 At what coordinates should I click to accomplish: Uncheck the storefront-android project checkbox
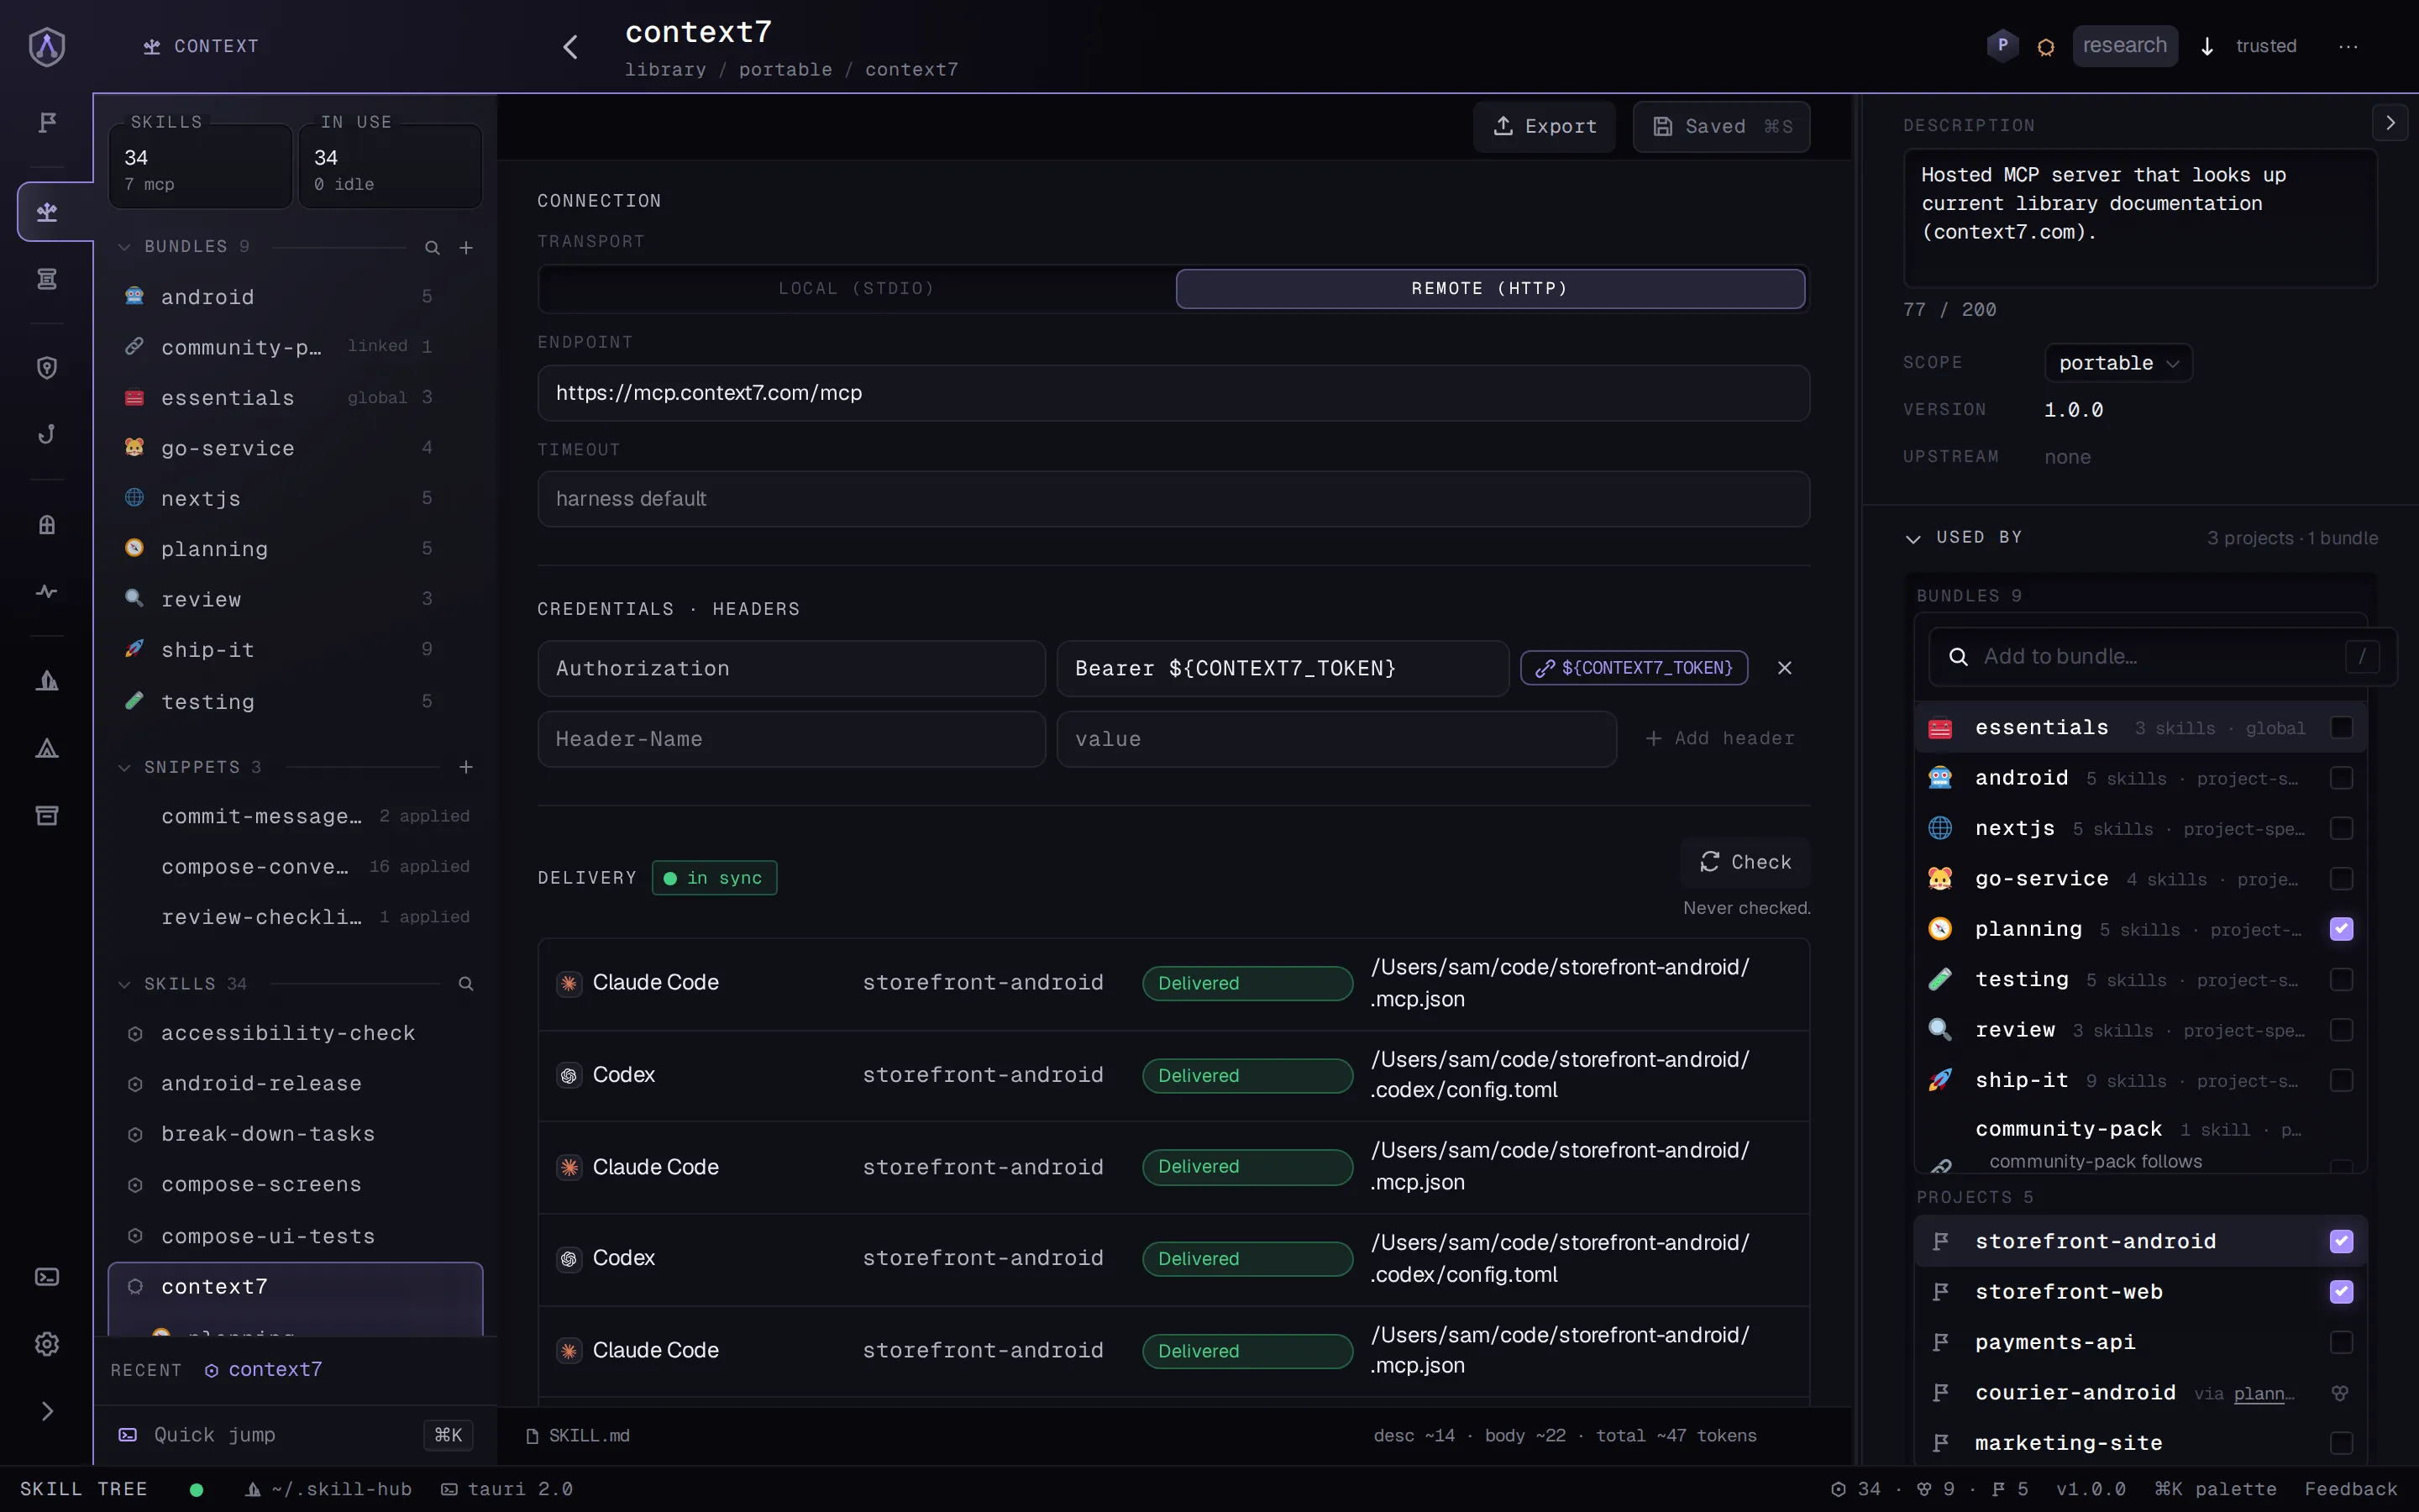(2341, 1241)
